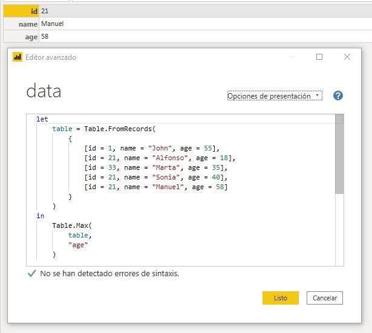The width and height of the screenshot is (372, 333).
Task: Select the age field row header
Action: click(x=21, y=36)
